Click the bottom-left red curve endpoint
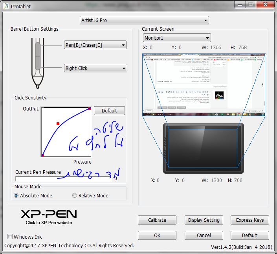 tap(42, 155)
